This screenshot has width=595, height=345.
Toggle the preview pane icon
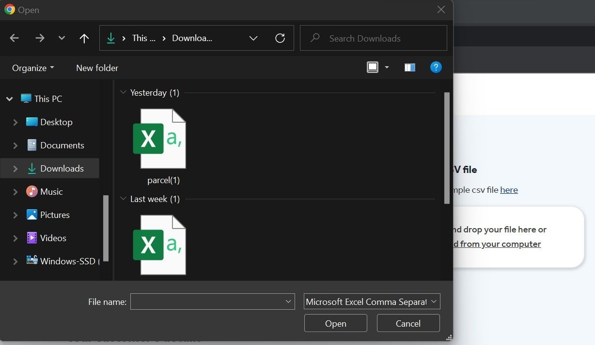410,68
